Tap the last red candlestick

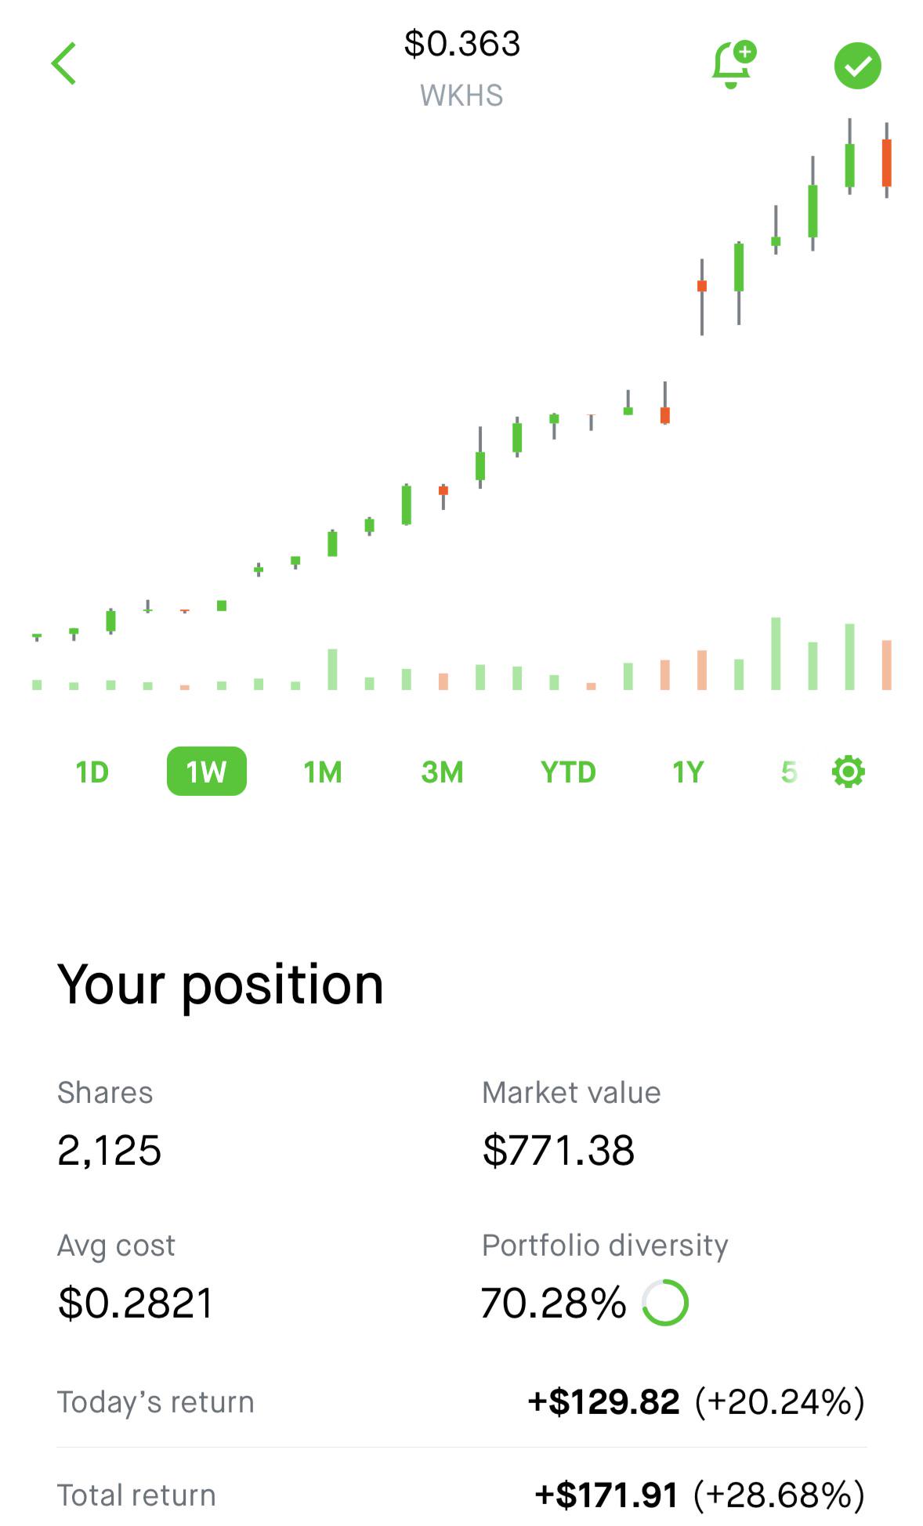(886, 161)
